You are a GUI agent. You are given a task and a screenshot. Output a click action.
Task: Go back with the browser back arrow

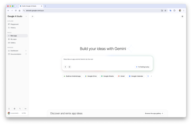(8, 10)
